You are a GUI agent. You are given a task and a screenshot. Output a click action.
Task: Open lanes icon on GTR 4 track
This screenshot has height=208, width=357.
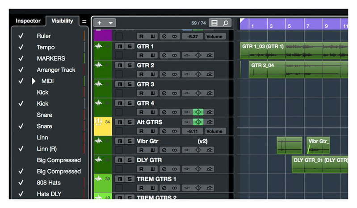209,112
